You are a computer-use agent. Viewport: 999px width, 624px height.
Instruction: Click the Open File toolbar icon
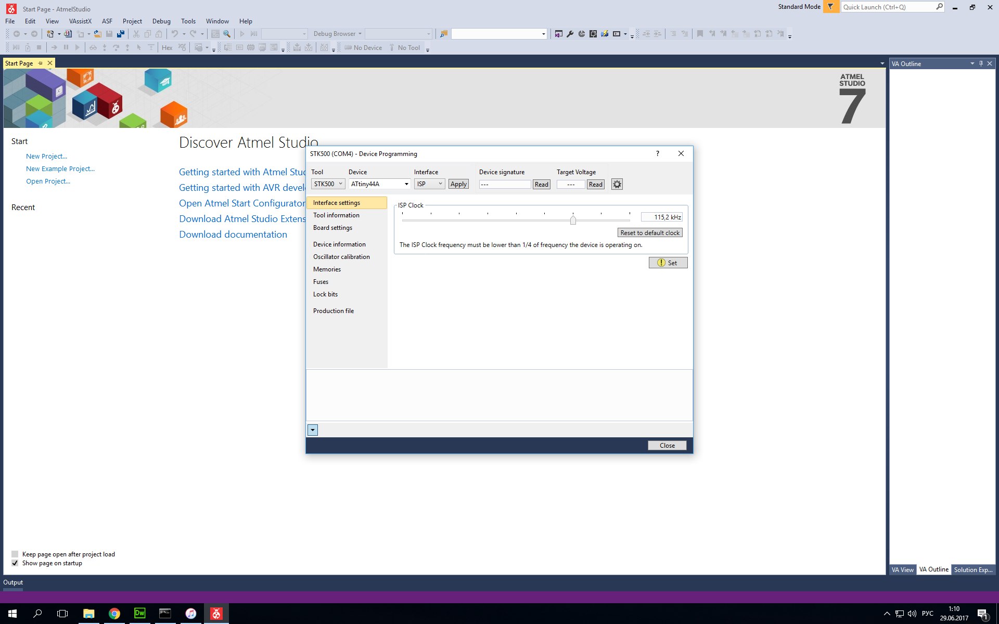click(x=97, y=34)
